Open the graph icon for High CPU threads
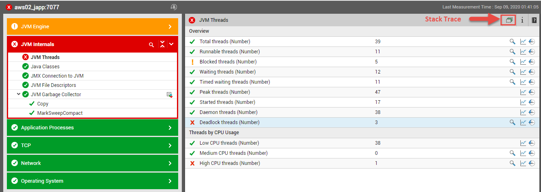This screenshot has width=541, height=192. click(523, 163)
